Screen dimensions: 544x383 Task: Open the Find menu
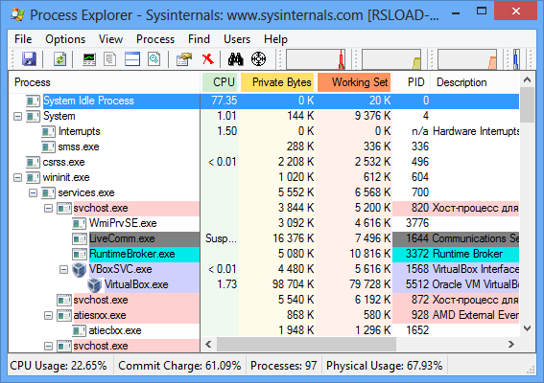200,39
